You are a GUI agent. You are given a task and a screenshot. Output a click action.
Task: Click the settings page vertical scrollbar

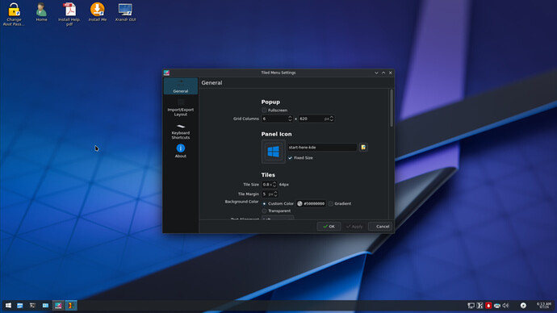coord(392,108)
